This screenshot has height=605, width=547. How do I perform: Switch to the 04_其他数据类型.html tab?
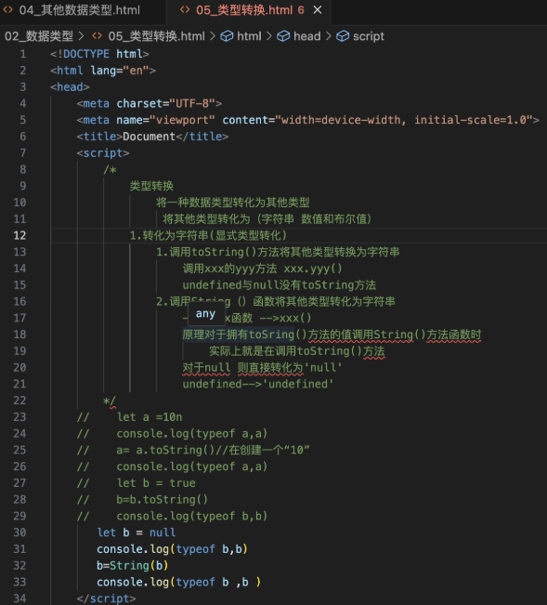tap(80, 10)
